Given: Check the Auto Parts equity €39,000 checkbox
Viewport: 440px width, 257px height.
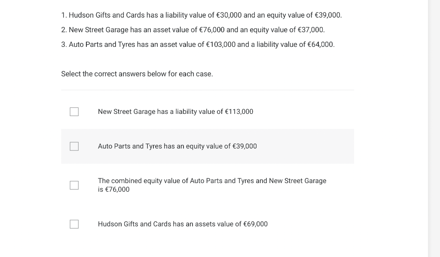Looking at the screenshot, I should pos(74,147).
